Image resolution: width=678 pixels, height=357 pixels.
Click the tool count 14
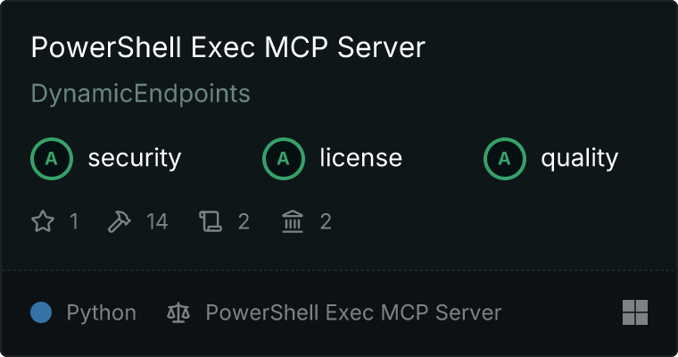[157, 221]
